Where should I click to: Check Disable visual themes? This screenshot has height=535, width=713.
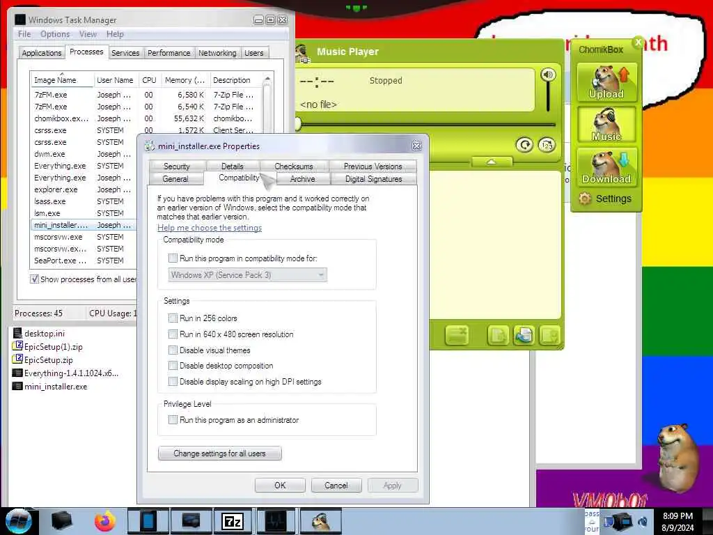point(173,350)
